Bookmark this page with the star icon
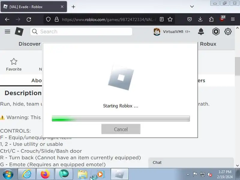Image resolution: width=240 pixels, height=180 pixels. pos(170,19)
